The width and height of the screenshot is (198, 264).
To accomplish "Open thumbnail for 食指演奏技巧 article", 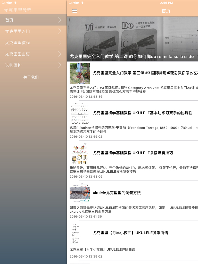I will coord(80,153).
